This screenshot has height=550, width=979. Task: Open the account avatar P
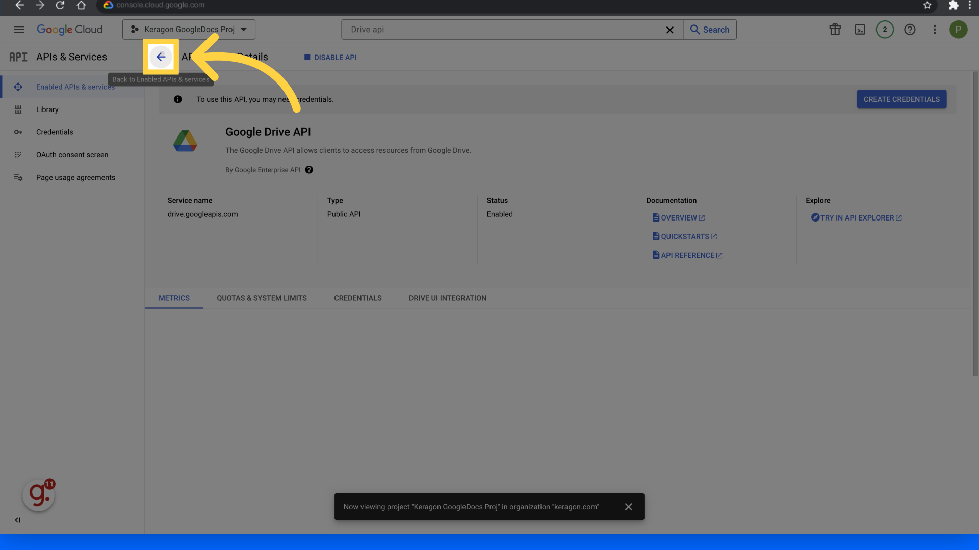[959, 30]
